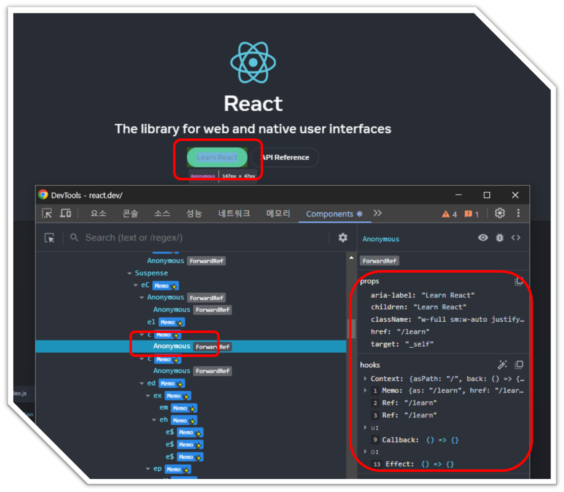
Task: Expand hook 1 Memo entry
Action: [365, 390]
